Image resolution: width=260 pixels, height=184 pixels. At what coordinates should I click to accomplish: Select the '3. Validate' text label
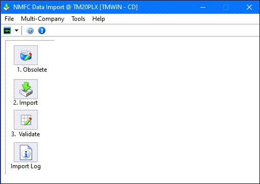point(25,134)
